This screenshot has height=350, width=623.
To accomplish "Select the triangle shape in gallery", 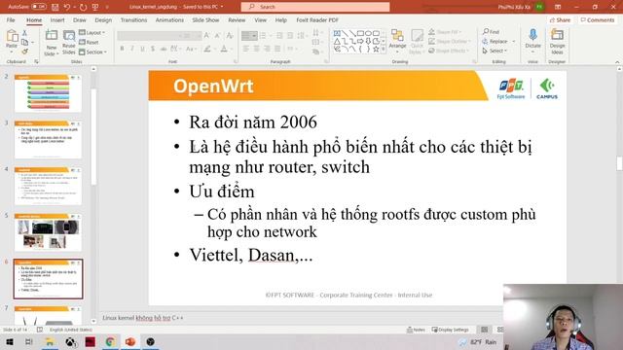I will pos(337,41).
